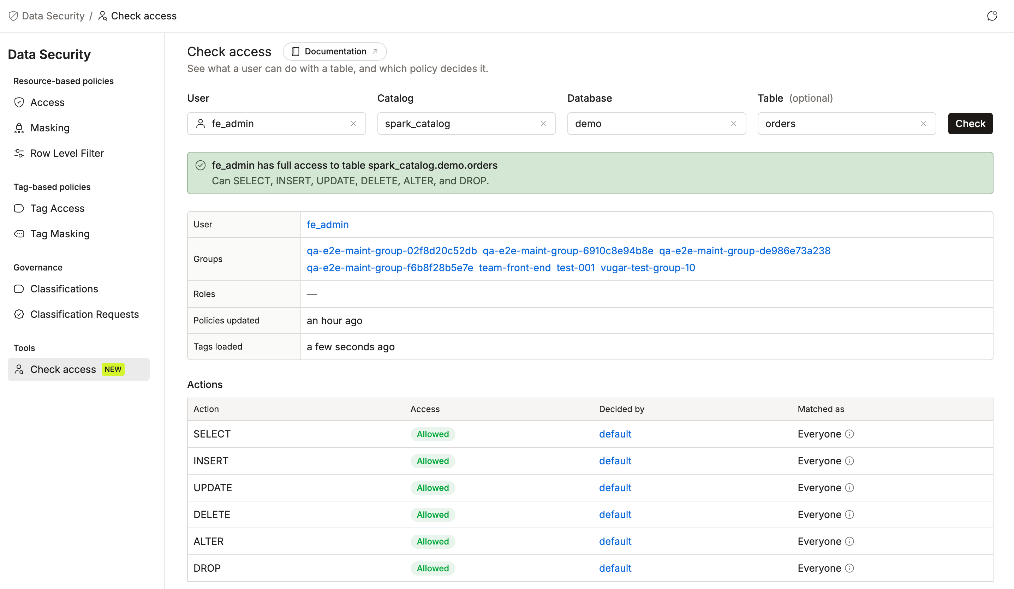
Task: Clear the orders table field
Action: [x=924, y=124]
